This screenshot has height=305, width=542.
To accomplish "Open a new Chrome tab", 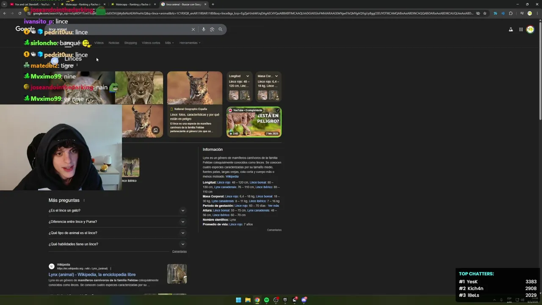I will click(213, 4).
